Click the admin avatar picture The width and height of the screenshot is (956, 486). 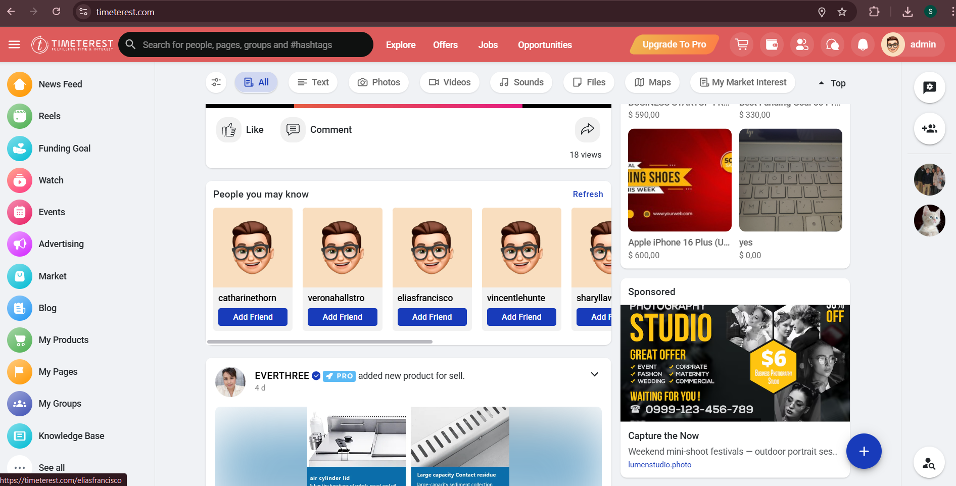click(893, 44)
